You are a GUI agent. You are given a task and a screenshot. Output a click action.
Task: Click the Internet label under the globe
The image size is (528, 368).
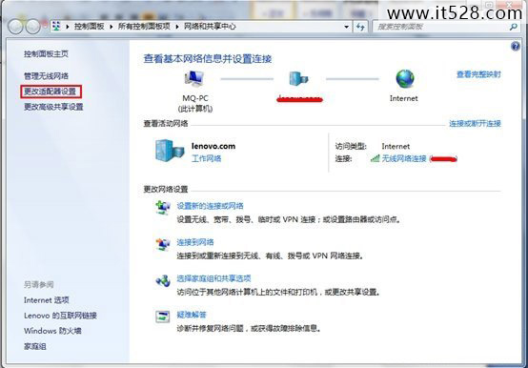click(x=404, y=98)
